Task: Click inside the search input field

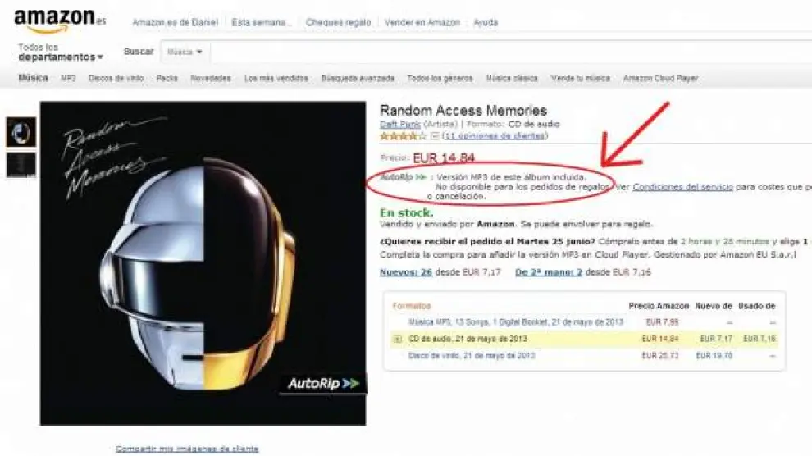Action: tap(509, 52)
